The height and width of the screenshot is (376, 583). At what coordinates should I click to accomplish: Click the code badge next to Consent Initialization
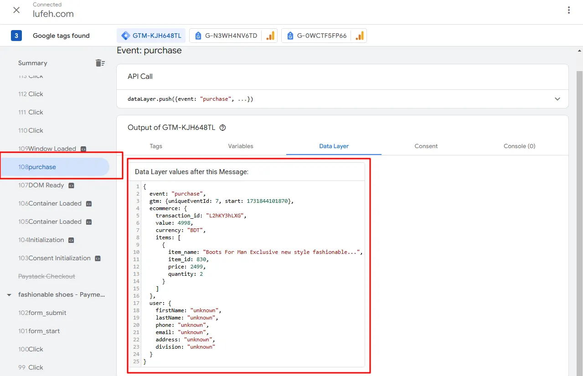click(x=98, y=258)
